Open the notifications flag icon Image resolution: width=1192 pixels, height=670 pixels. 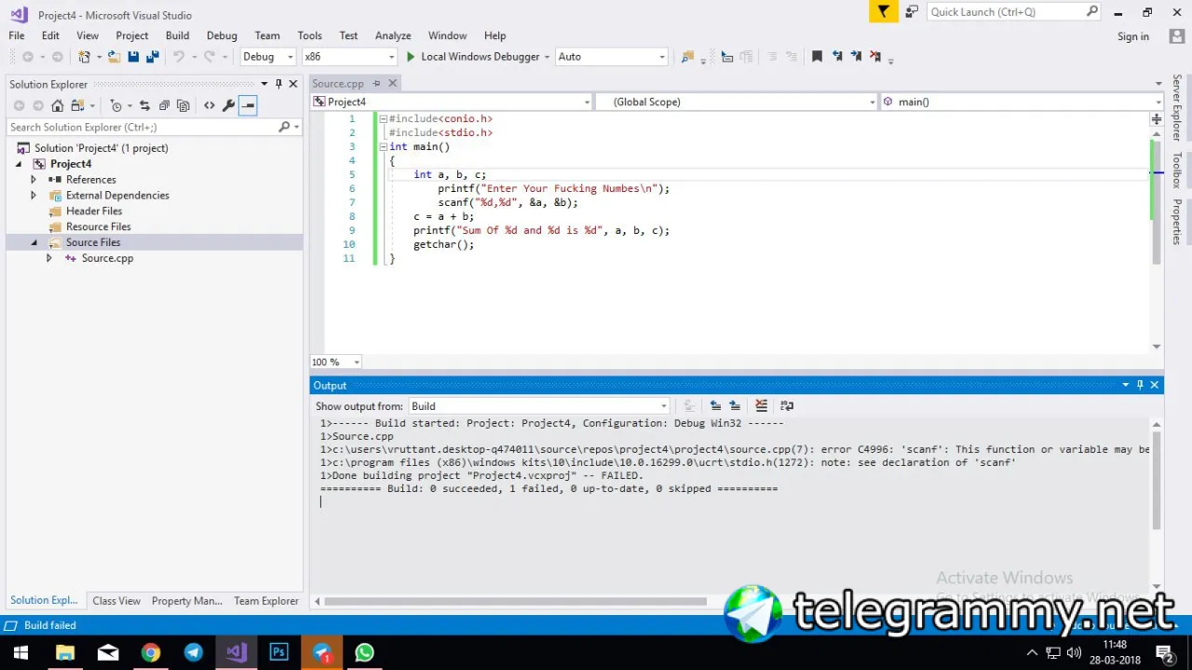pos(883,12)
